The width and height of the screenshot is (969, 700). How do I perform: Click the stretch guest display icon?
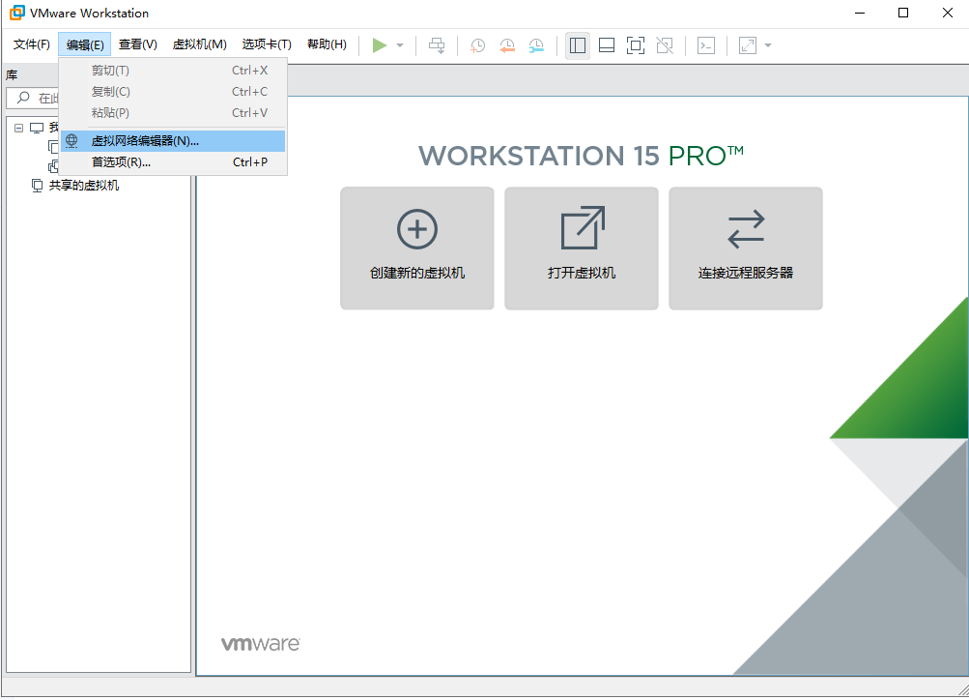pyautogui.click(x=748, y=45)
